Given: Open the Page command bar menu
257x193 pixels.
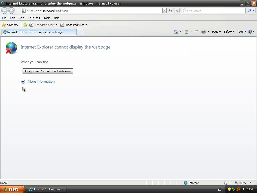Looking at the screenshot, I should [x=216, y=32].
